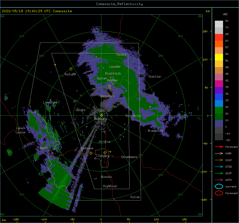Click the Composite_Reflectivity title
Viewport: 239px width, 223px height.
click(x=119, y=4)
